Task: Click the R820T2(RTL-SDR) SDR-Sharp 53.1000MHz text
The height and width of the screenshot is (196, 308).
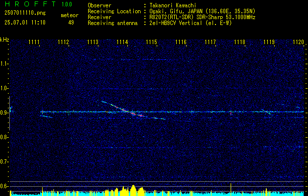Action: 202,17
